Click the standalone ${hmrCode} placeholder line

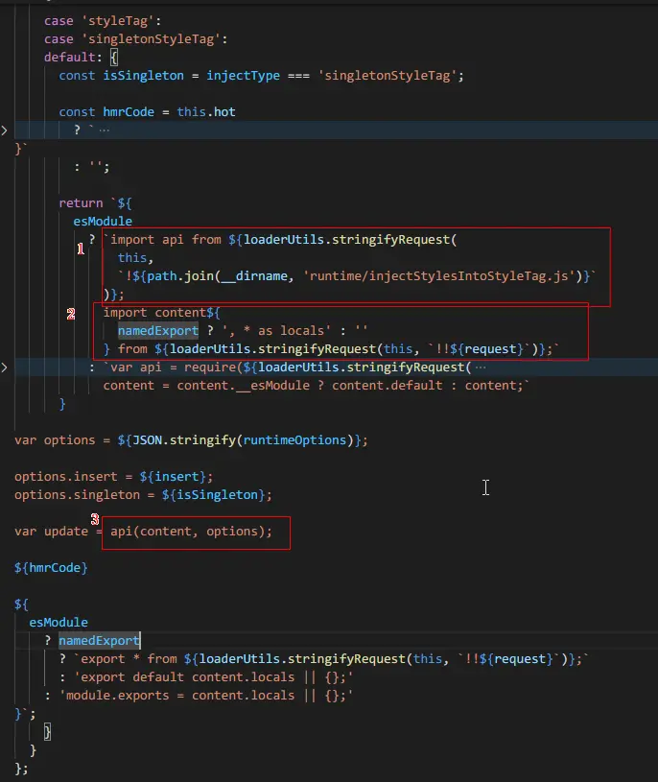point(51,568)
